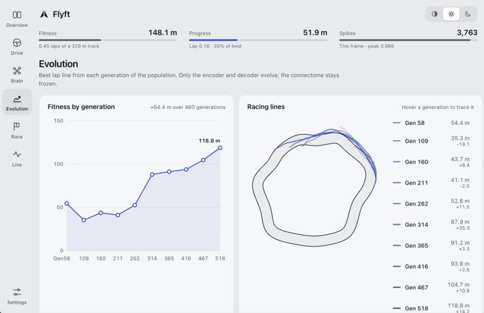
Task: Click the chart point above 160
Action: click(101, 213)
